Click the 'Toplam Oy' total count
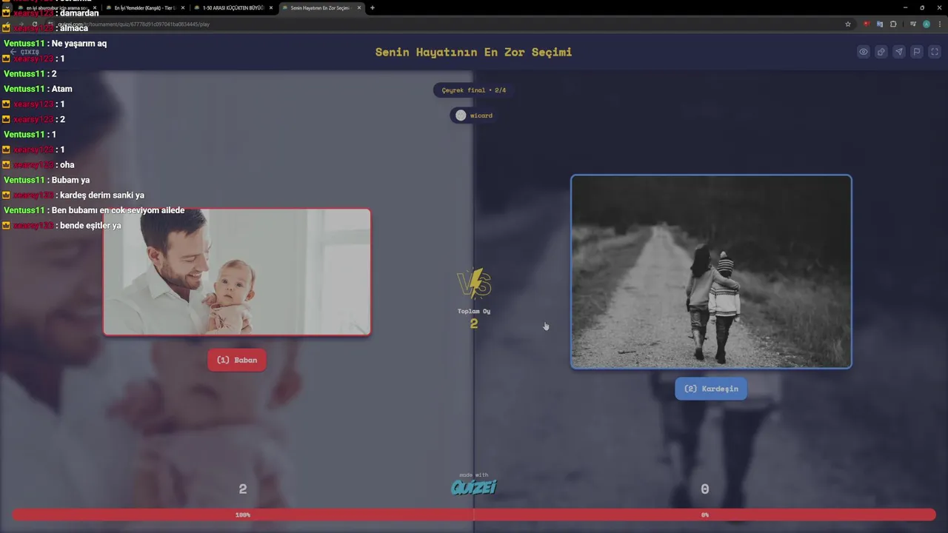 click(474, 318)
